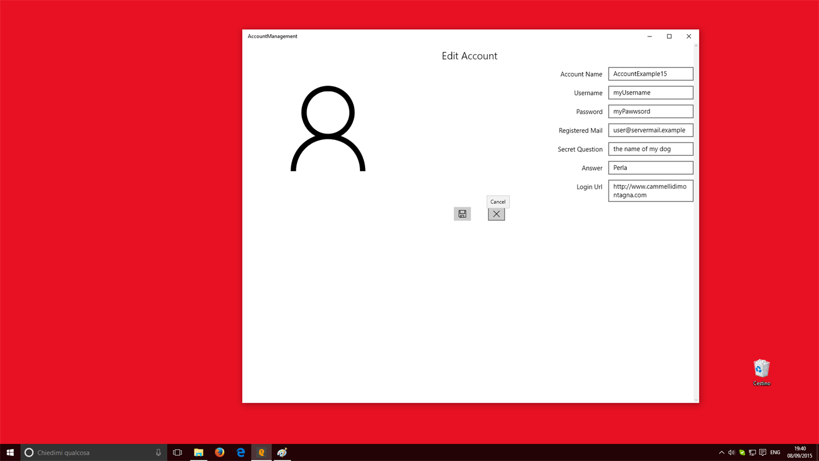Click the Paint palette taskbar icon
Screen dimensions: 819x461
pos(282,452)
